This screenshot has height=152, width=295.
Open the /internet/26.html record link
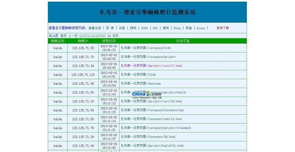148,137
